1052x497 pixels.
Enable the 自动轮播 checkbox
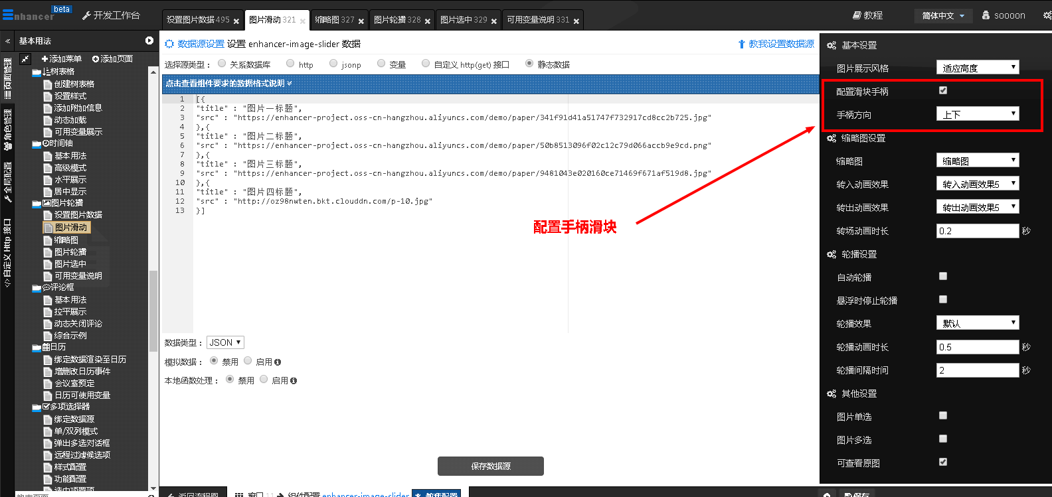pyautogui.click(x=943, y=276)
